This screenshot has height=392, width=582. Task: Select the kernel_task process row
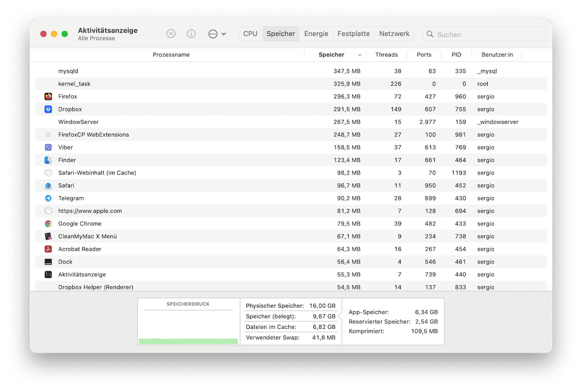coord(291,84)
